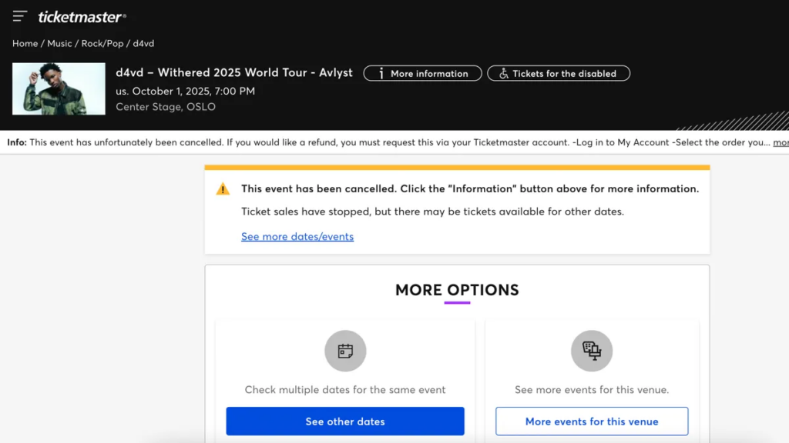Viewport: 789px width, 443px height.
Task: Click the Ticketmaster logo
Action: pyautogui.click(x=82, y=17)
